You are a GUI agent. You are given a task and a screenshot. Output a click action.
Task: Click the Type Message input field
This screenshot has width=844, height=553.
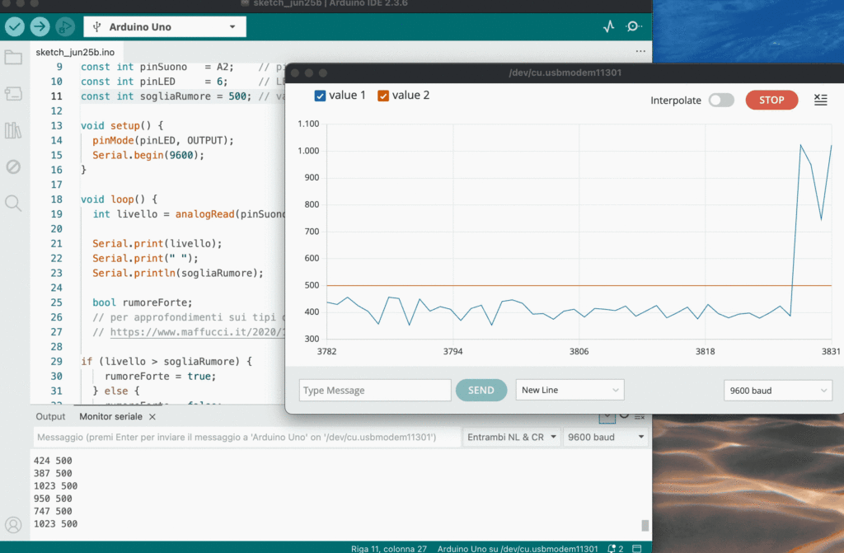375,390
